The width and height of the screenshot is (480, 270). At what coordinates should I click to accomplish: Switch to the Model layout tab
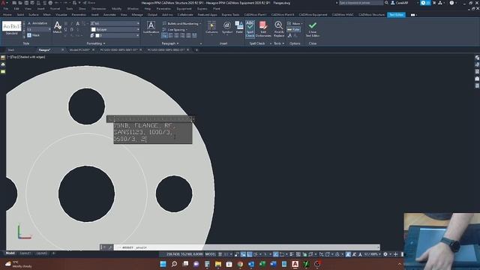(x=10, y=253)
